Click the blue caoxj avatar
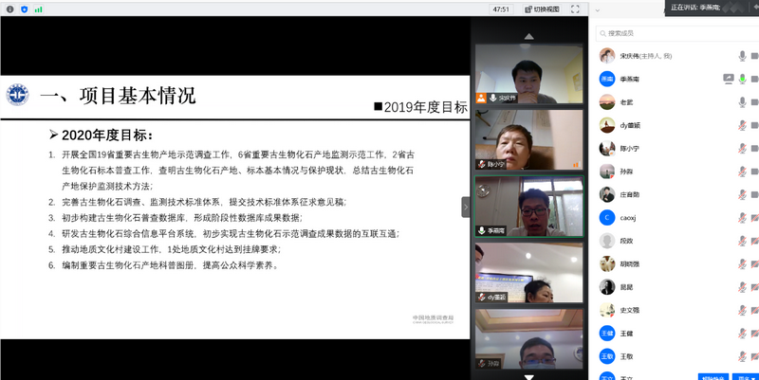 pos(606,218)
